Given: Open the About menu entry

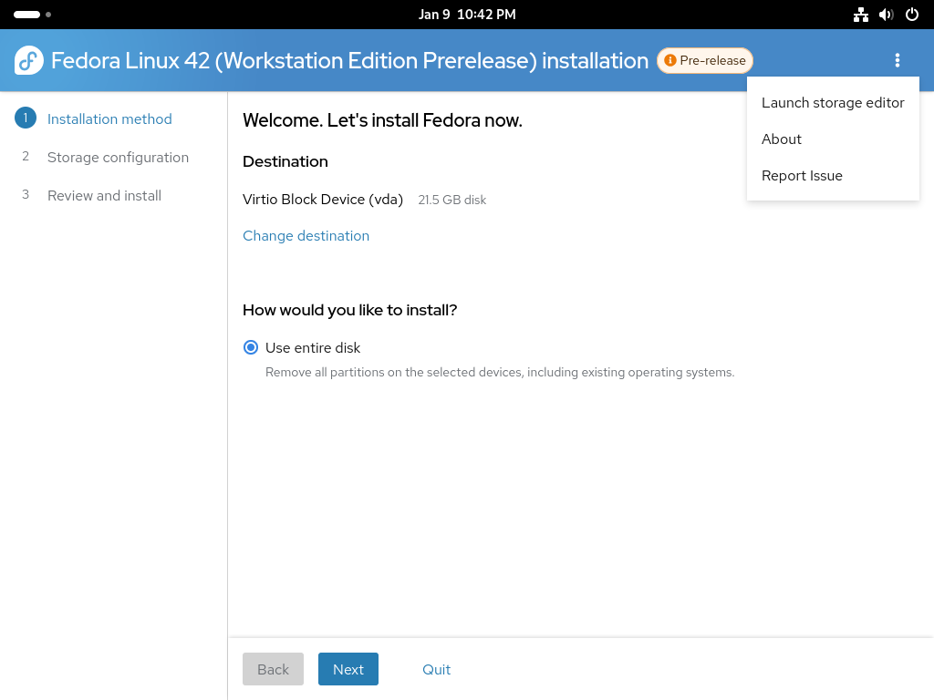Looking at the screenshot, I should 833,139.
